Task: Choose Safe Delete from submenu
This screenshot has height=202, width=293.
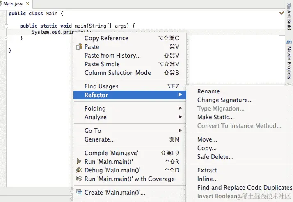Action: [x=215, y=157]
